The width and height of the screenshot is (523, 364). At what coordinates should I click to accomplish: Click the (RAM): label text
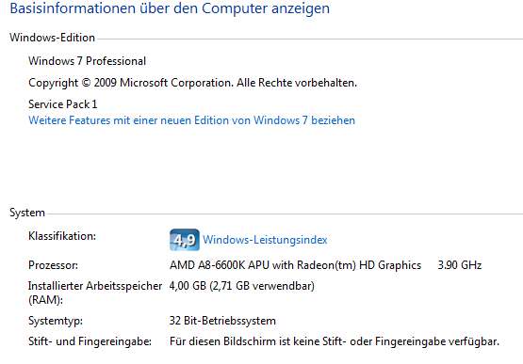[x=45, y=300]
